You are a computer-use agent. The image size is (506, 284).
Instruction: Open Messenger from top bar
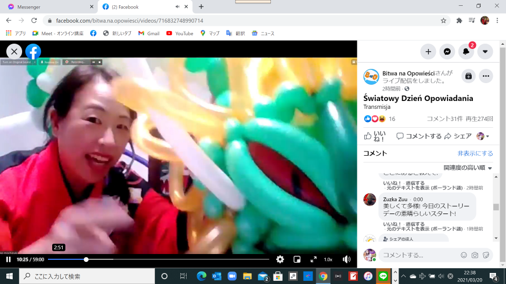(447, 52)
